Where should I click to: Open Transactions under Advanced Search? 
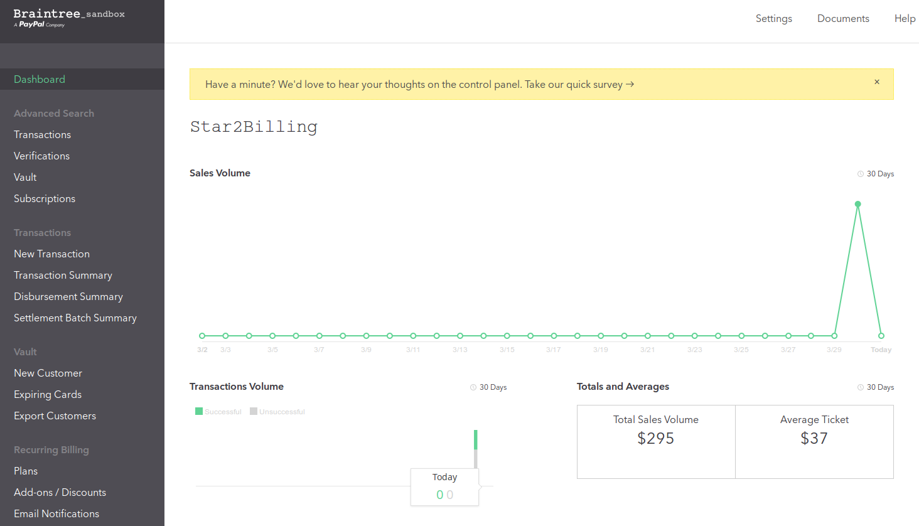[42, 134]
